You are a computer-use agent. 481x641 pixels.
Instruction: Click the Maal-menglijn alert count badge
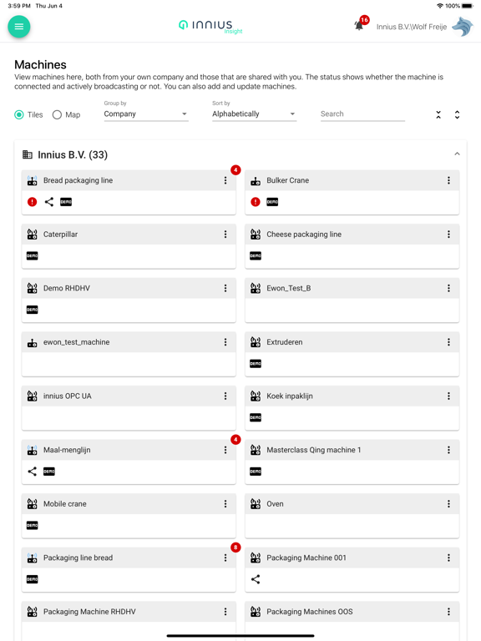point(235,440)
